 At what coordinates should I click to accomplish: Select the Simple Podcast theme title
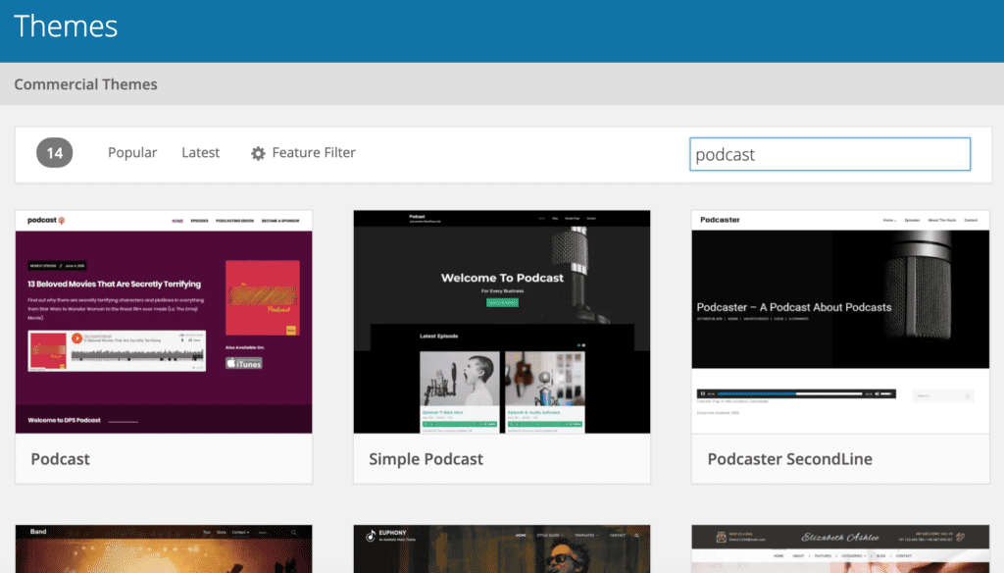coord(426,459)
